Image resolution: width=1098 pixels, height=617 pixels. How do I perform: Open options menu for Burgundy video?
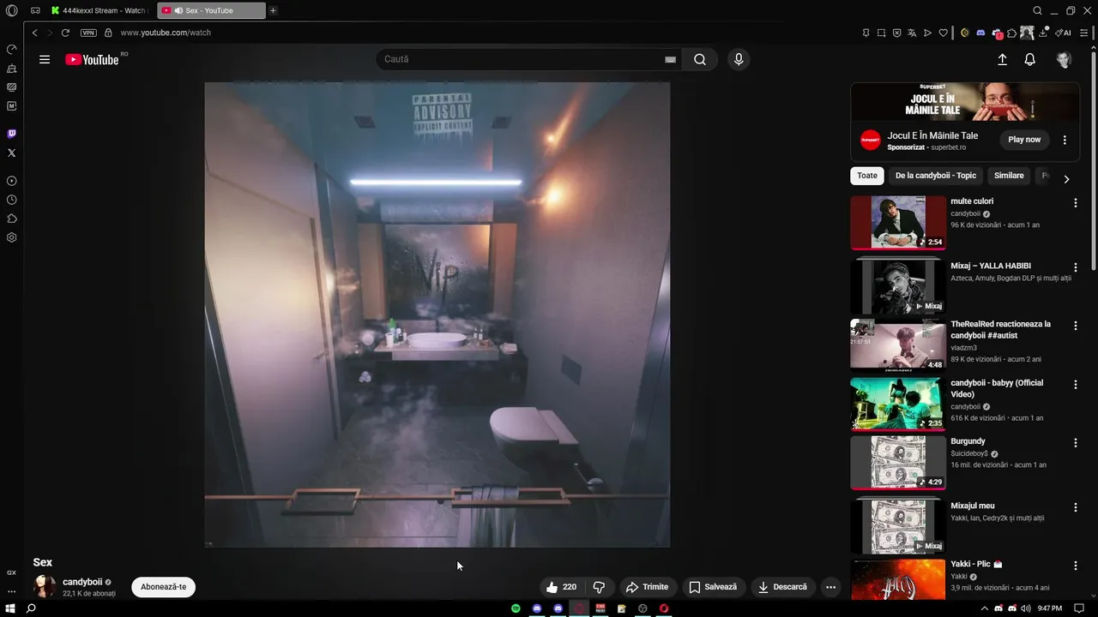pos(1075,443)
